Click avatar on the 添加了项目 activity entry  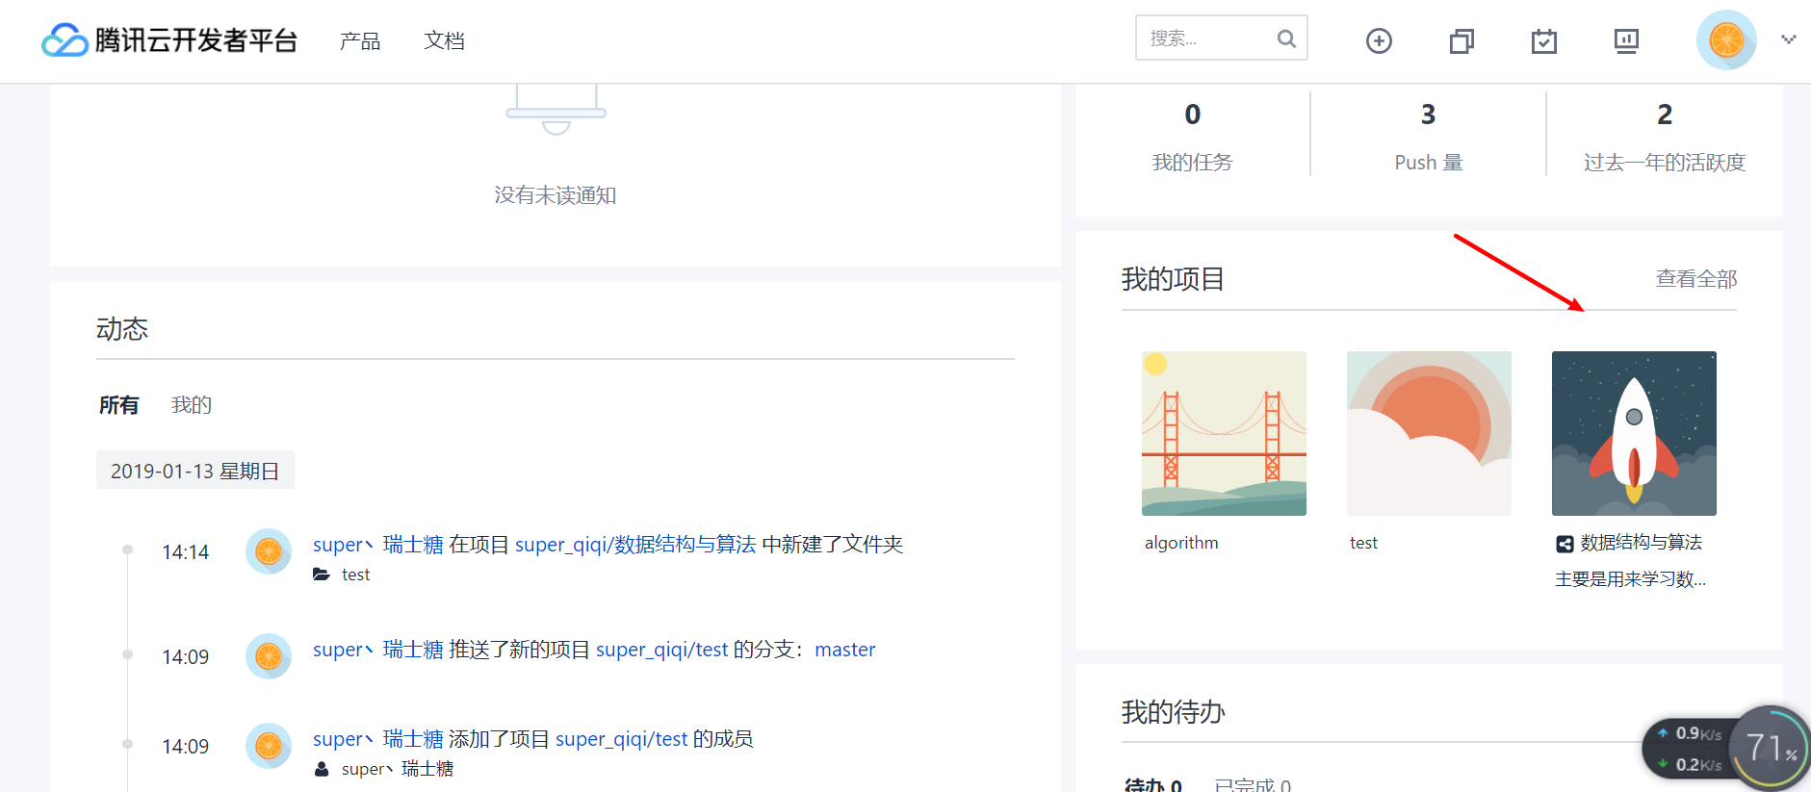[269, 746]
